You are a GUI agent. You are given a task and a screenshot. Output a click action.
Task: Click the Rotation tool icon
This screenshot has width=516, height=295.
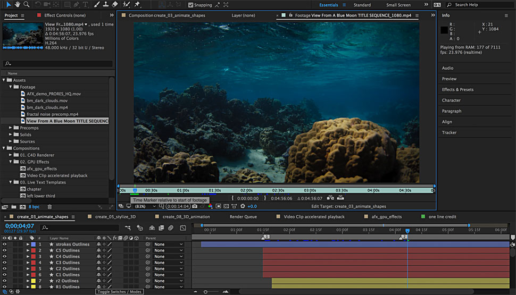click(x=38, y=4)
